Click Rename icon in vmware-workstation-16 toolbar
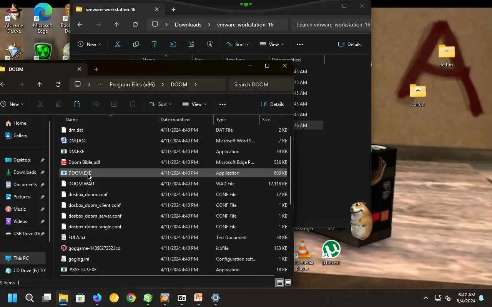 point(173,44)
